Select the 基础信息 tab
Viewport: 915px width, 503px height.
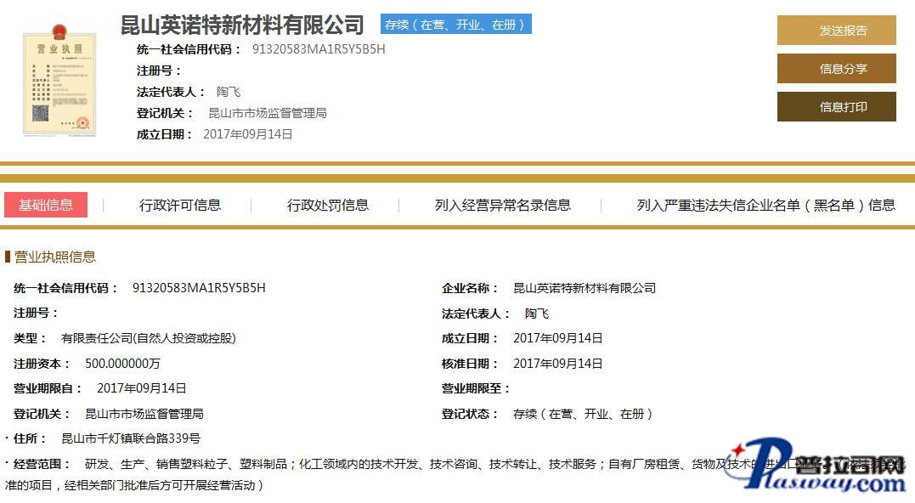point(46,205)
